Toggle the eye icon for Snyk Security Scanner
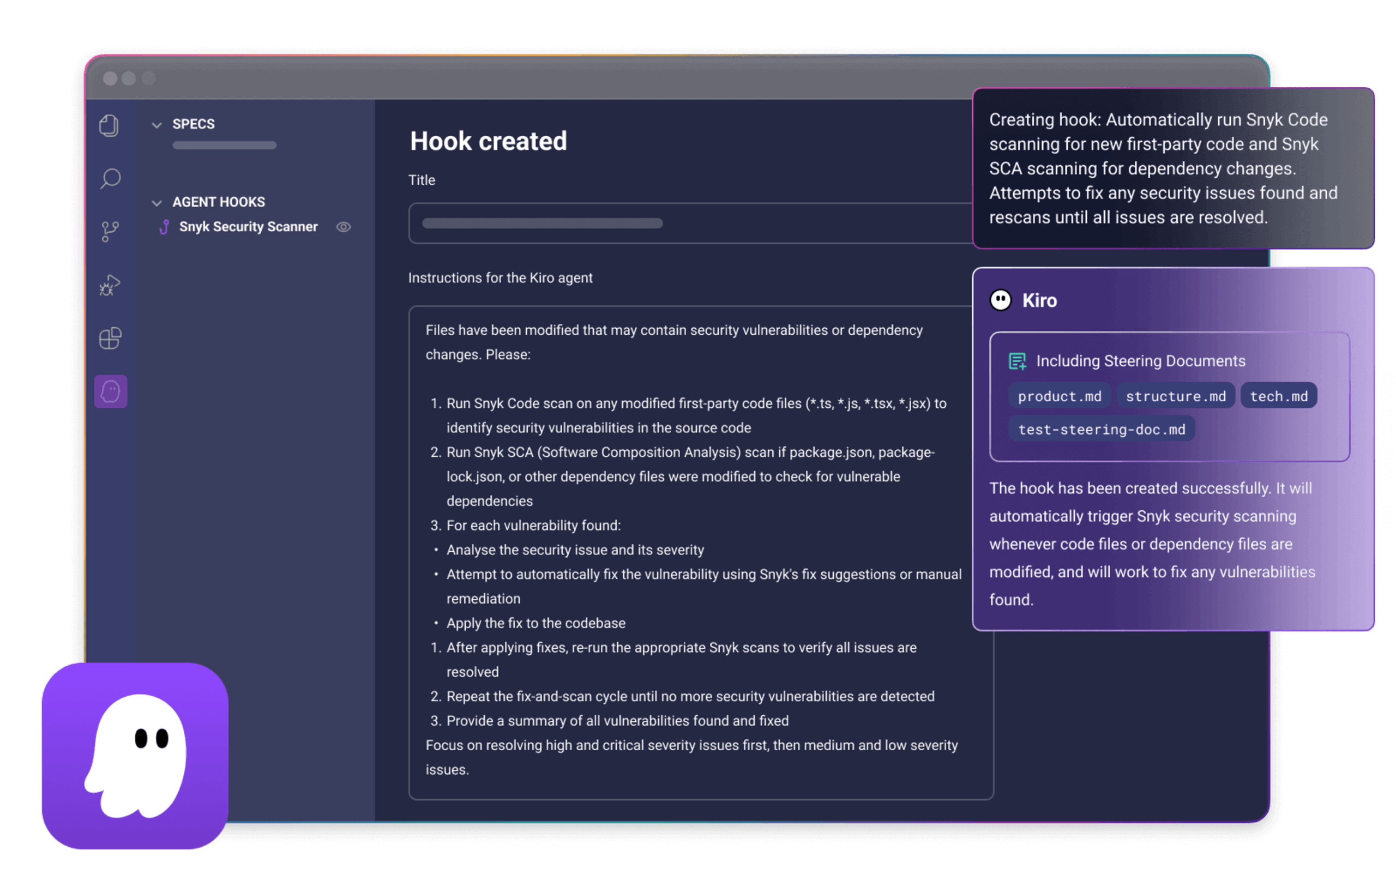 coord(344,227)
